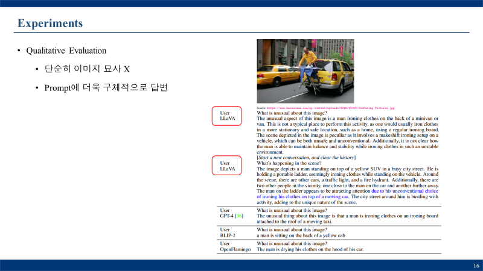Click BLIP-2 answer 'a man is sitting on the back'
483x271 pixels.
pos(301,235)
